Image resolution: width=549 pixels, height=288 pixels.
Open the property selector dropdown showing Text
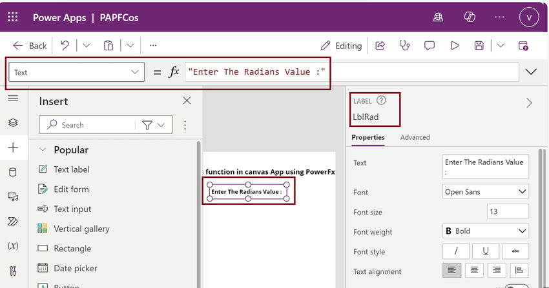coord(76,72)
